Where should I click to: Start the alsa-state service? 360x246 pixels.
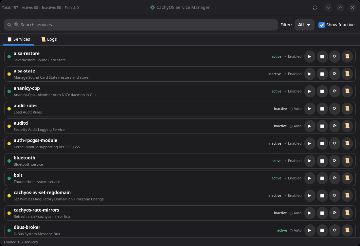tap(310, 74)
